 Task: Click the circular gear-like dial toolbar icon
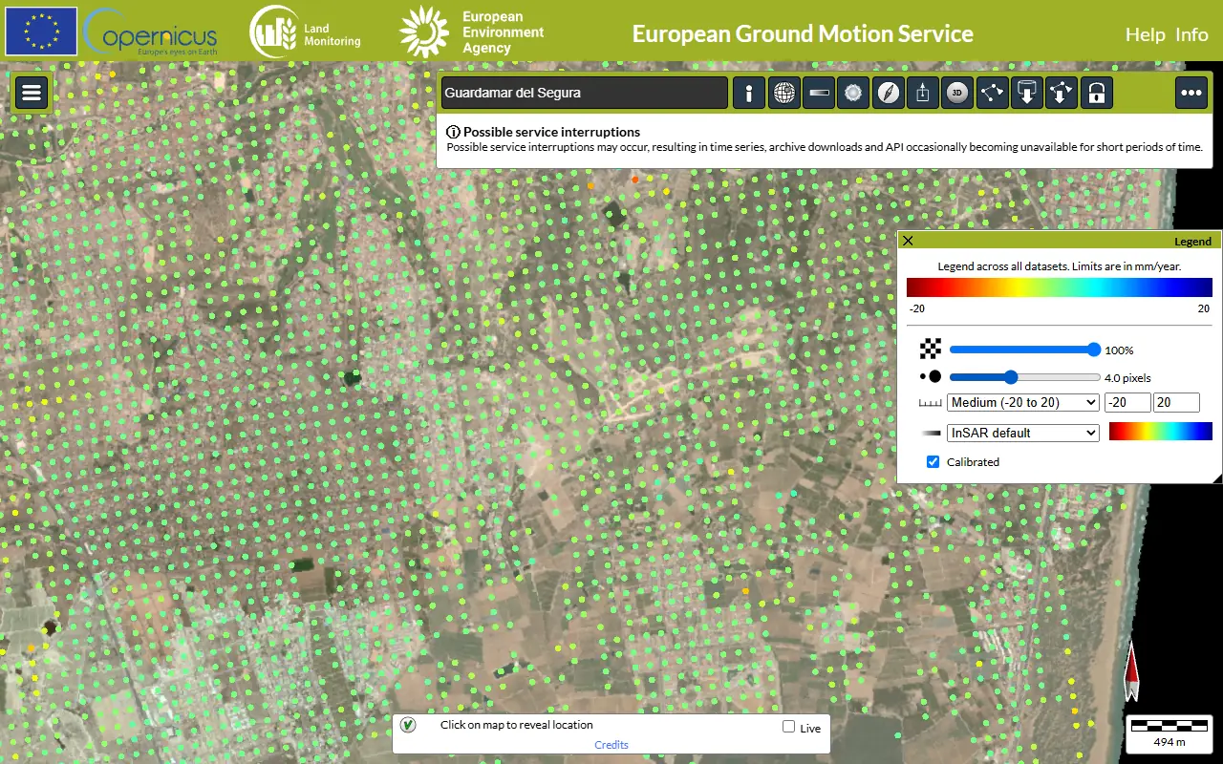853,93
